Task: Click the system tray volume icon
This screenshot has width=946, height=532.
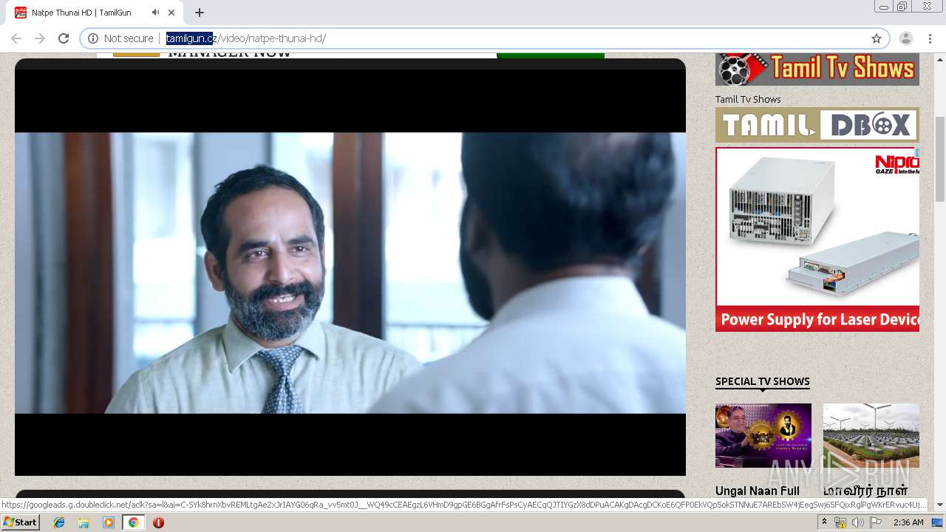Action: click(857, 522)
